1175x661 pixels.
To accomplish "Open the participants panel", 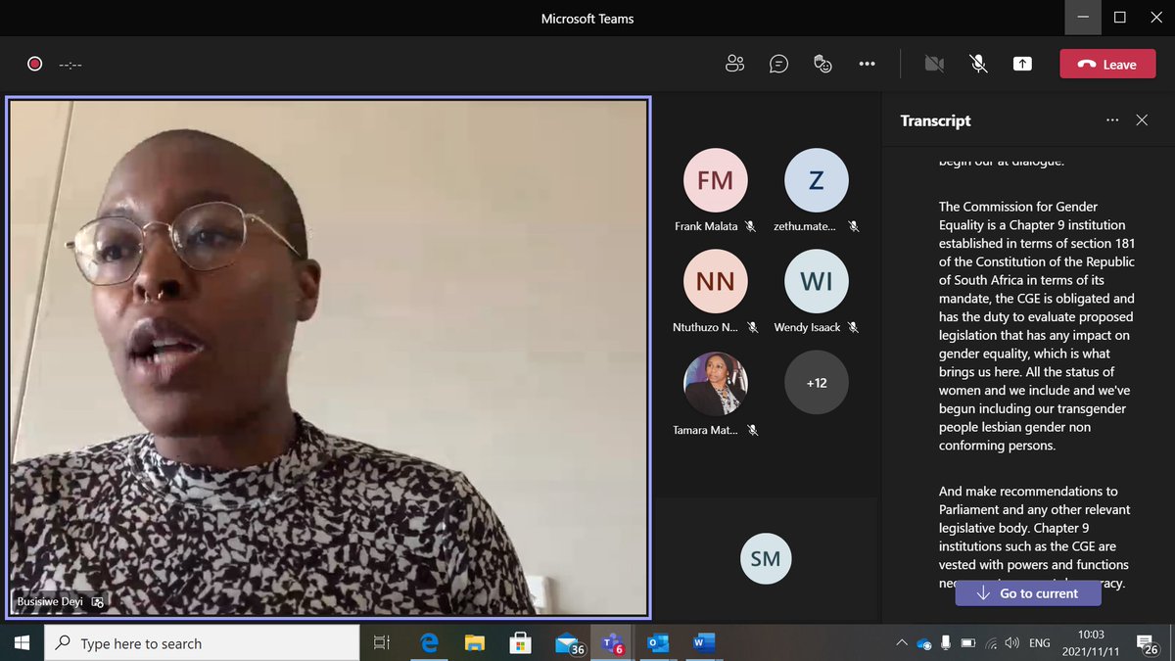I will pos(734,64).
